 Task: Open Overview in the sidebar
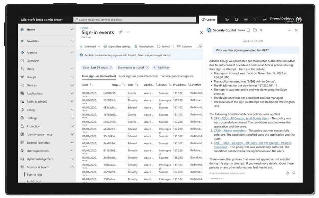[33, 61]
